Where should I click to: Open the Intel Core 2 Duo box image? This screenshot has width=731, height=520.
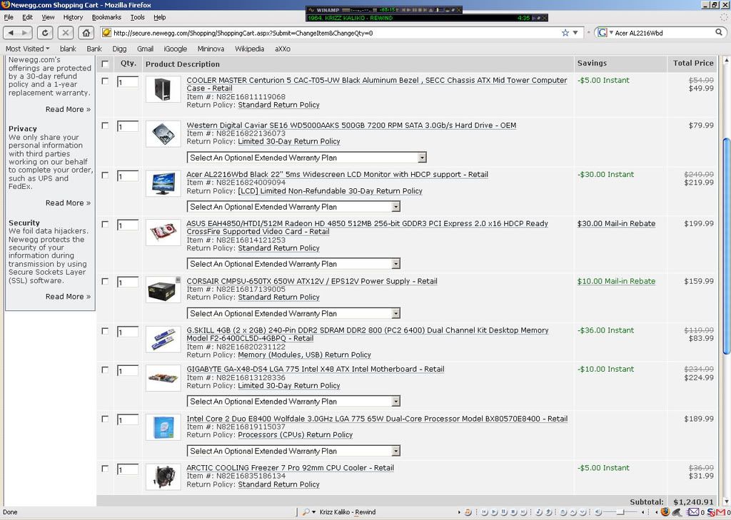(163, 427)
